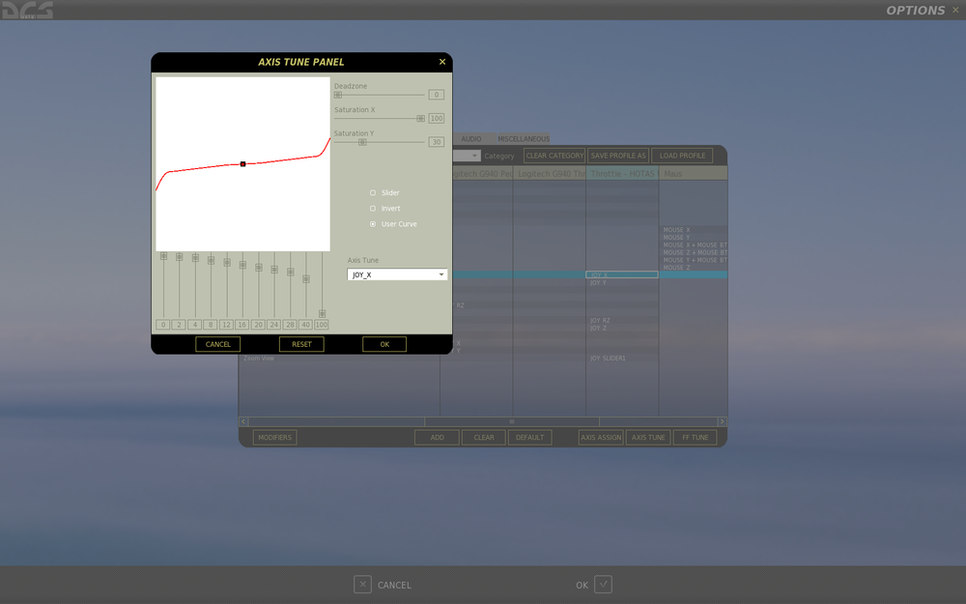Click Clear Category button
966x604 pixels.
tap(554, 156)
